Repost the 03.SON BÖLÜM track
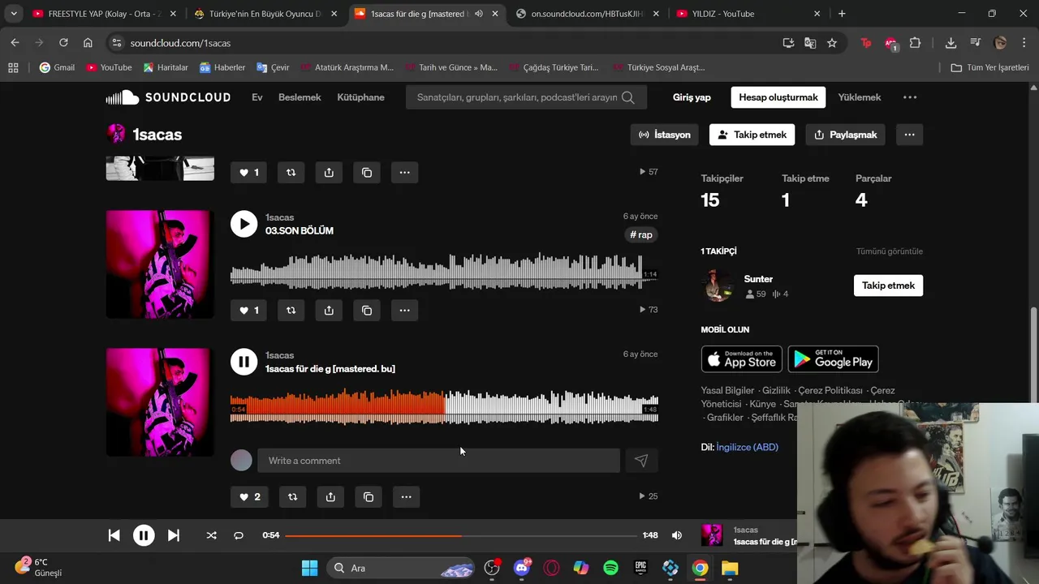 291,310
